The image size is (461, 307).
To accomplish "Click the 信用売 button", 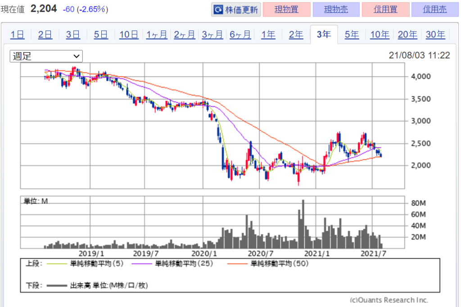I will pyautogui.click(x=435, y=9).
